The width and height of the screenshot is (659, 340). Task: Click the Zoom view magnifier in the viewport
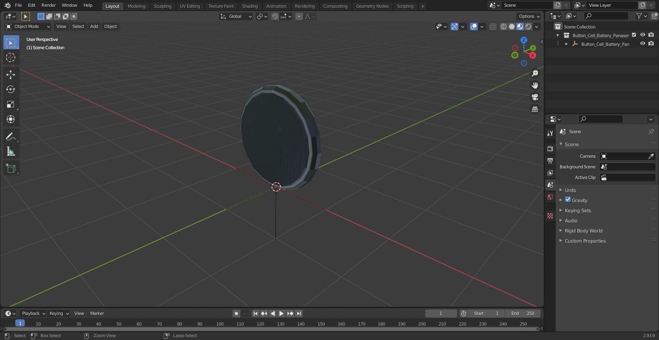[535, 73]
